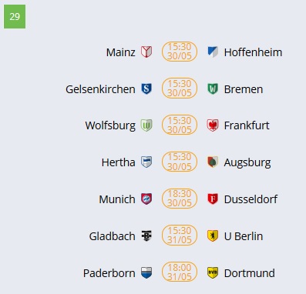Select the Hertha team name
This screenshot has height=294, width=306.
118,162
